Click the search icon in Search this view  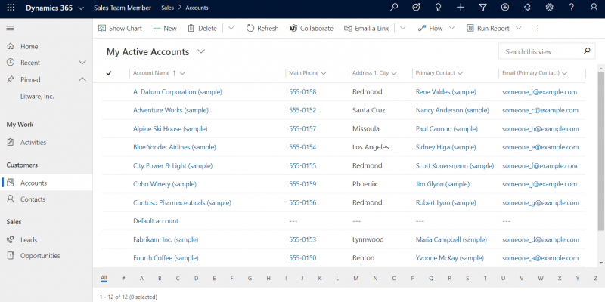(587, 51)
